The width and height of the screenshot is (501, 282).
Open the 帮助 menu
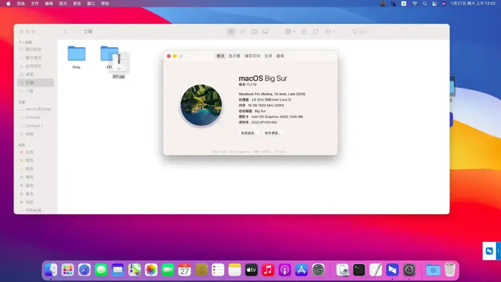pyautogui.click(x=105, y=3)
